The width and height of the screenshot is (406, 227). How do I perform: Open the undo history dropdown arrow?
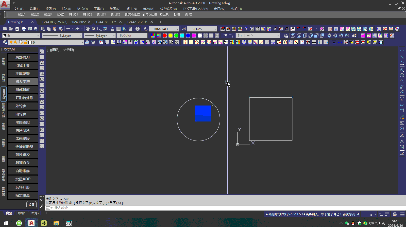[73, 29]
